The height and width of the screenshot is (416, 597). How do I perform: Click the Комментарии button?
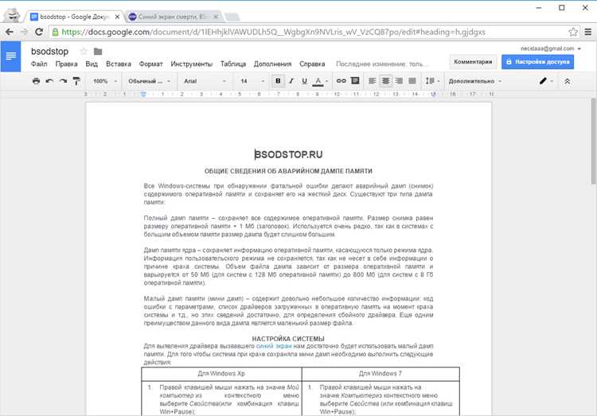coord(473,62)
